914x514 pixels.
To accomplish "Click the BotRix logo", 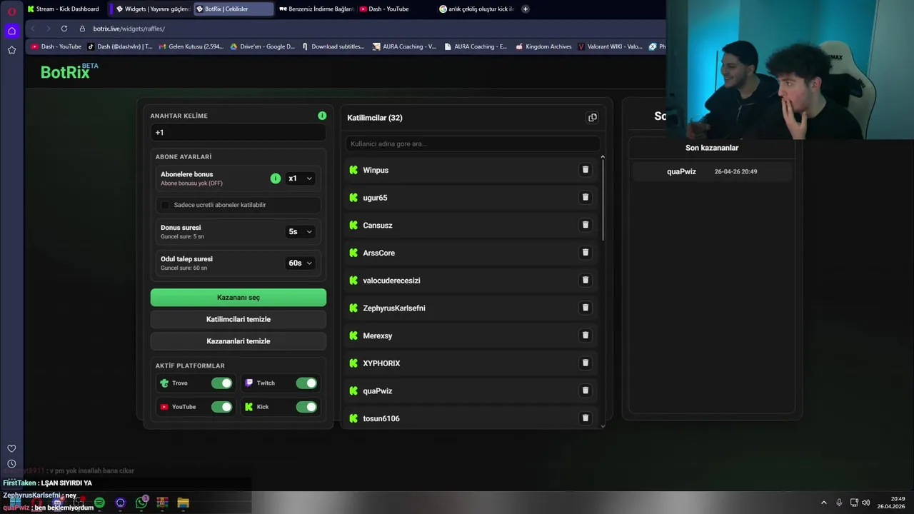I will pyautogui.click(x=69, y=71).
